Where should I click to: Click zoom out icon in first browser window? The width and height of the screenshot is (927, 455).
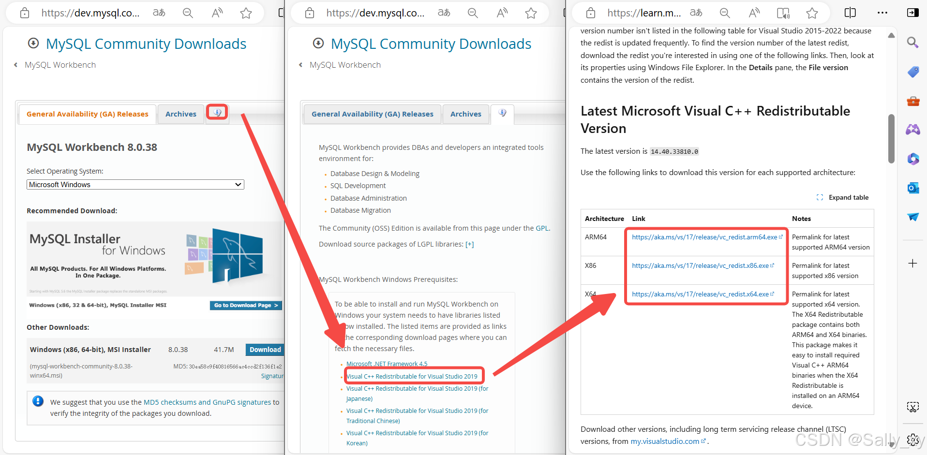tap(188, 13)
